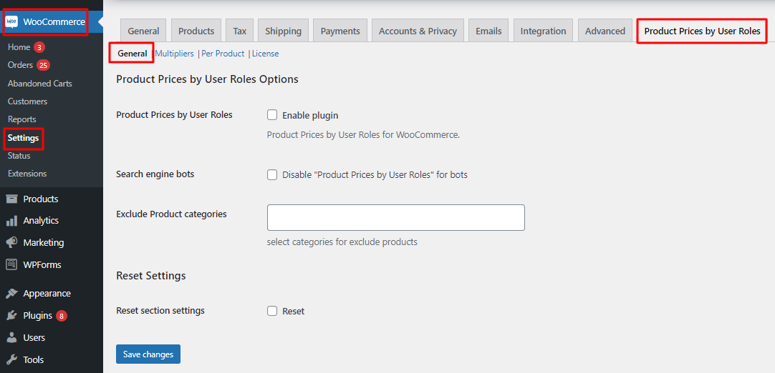This screenshot has height=373, width=775.
Task: Click the Users person icon
Action: tap(11, 337)
